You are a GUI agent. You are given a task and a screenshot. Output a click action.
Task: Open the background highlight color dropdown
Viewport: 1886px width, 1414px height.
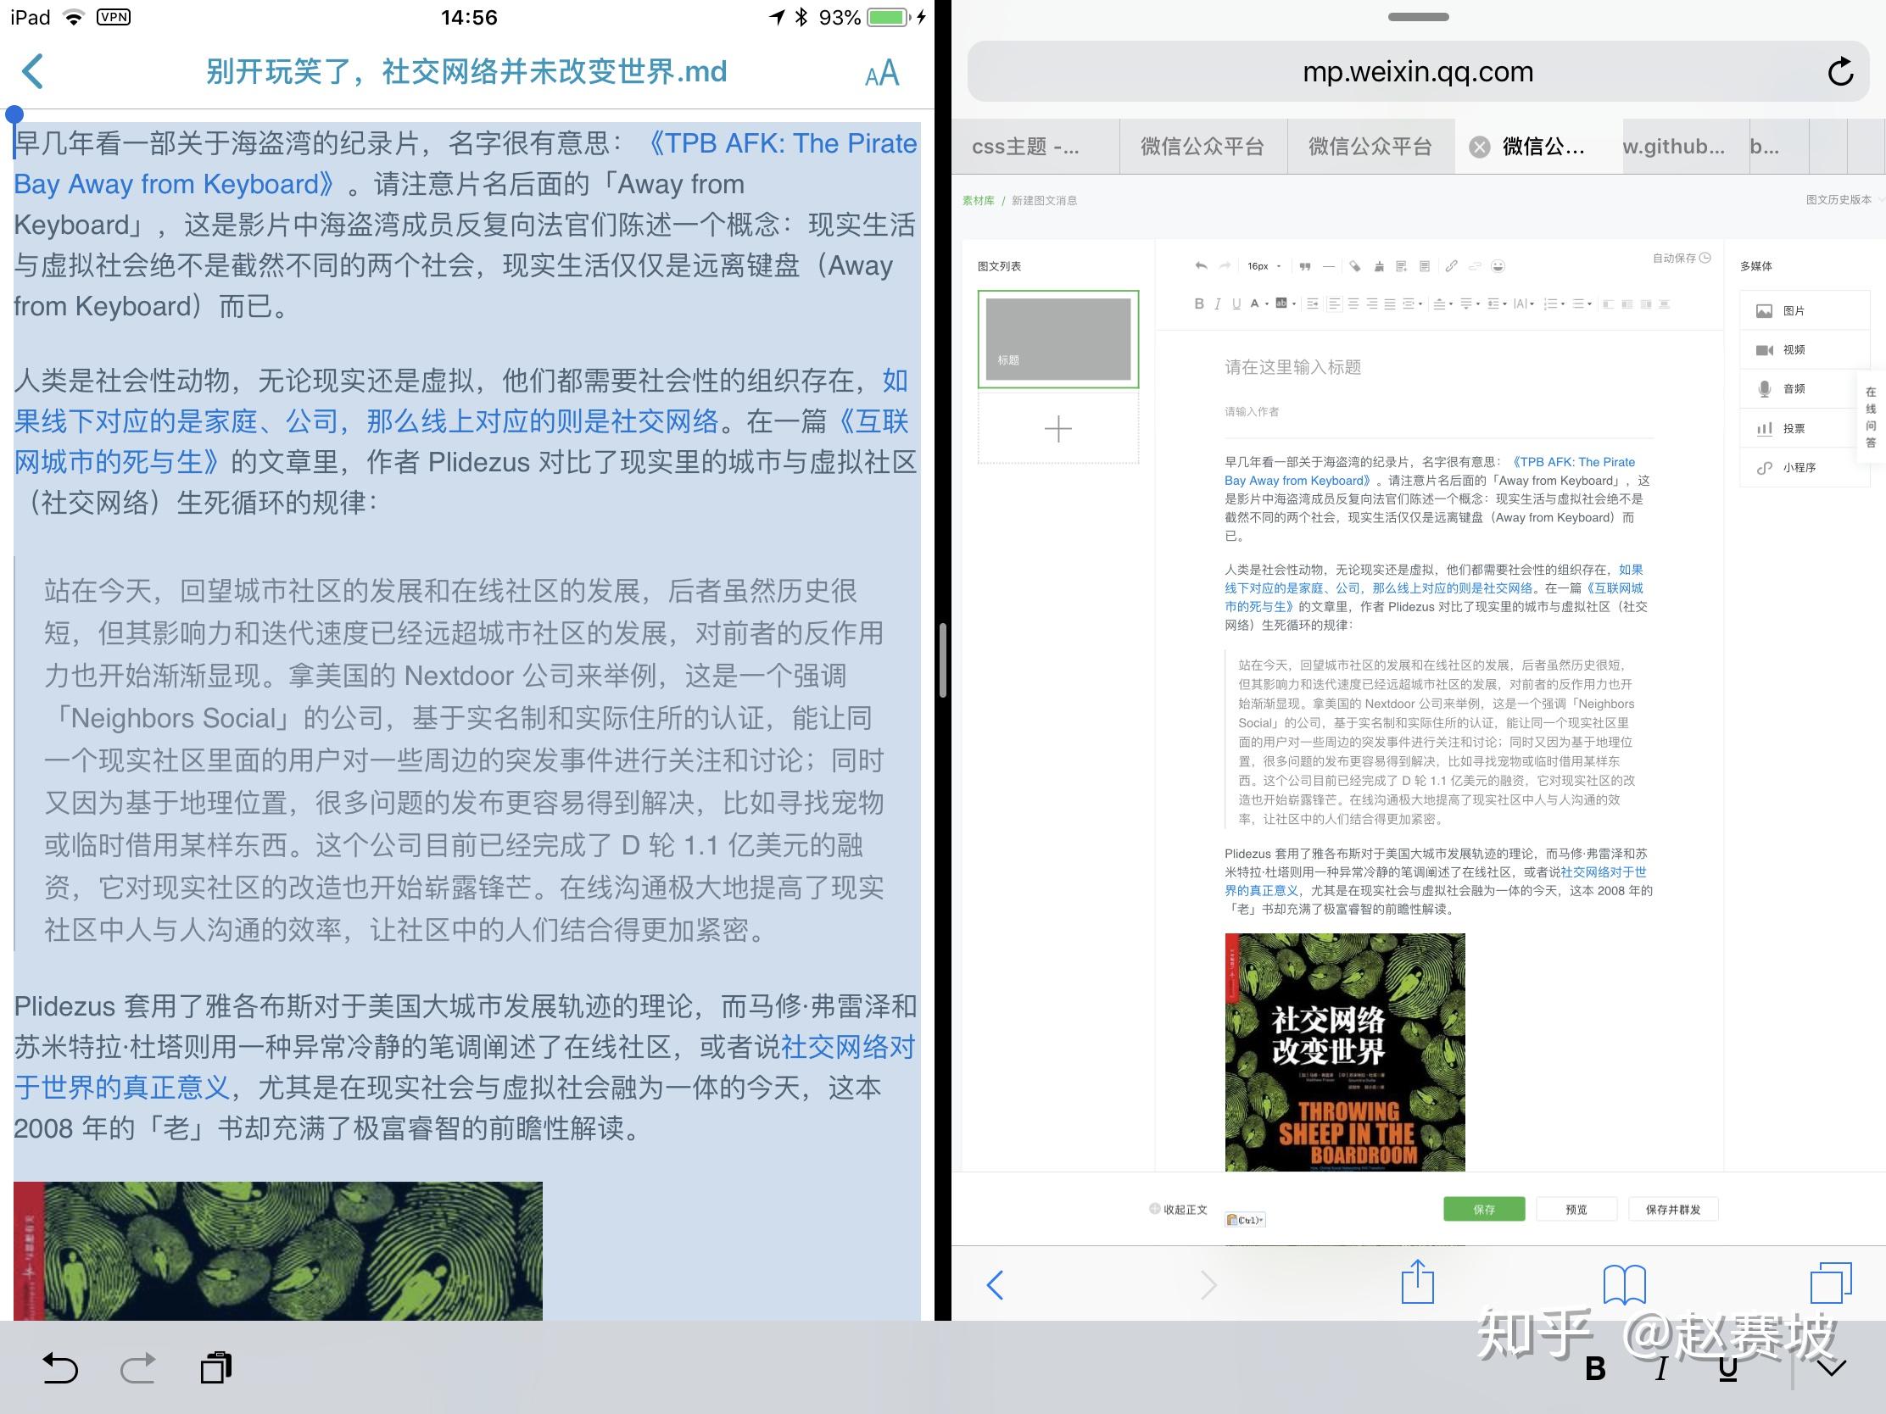[1294, 304]
